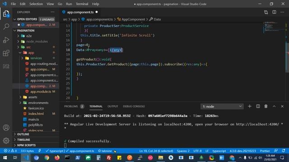The width and height of the screenshot is (289, 162).
Task: Open FileZilla from the taskbar
Action: click(109, 157)
